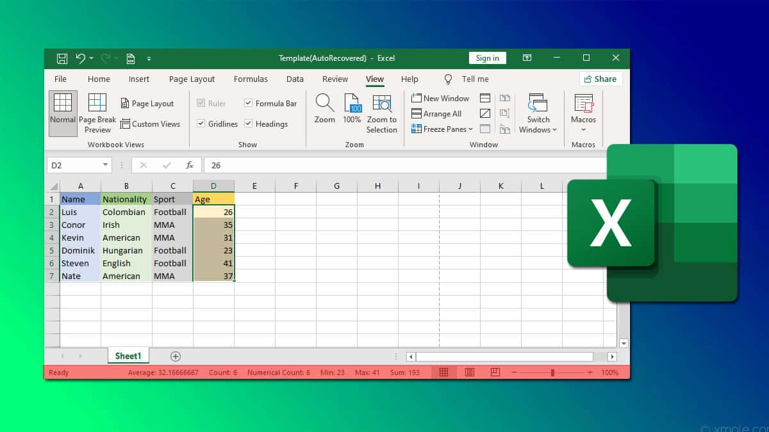Uncheck the Headings option
The image size is (769, 432).
coord(248,124)
